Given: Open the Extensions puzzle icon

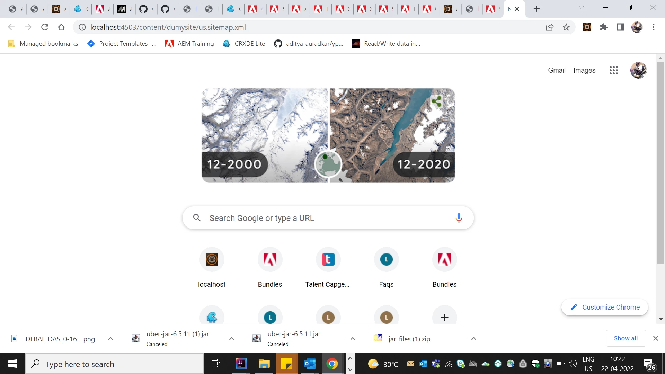Looking at the screenshot, I should [x=604, y=27].
